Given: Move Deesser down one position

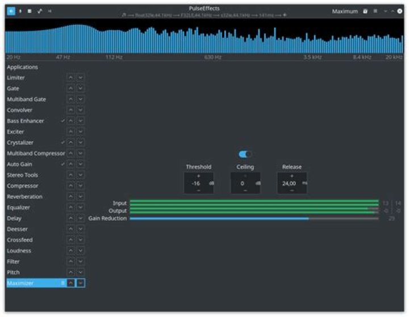Looking at the screenshot, I should 81,229.
